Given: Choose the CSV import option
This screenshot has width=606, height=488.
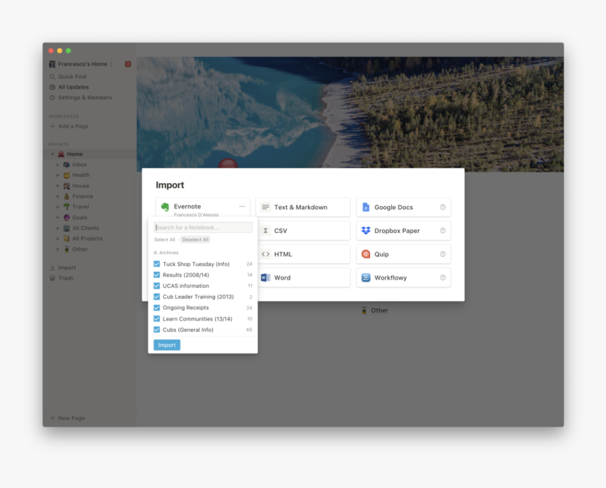Looking at the screenshot, I should 303,231.
